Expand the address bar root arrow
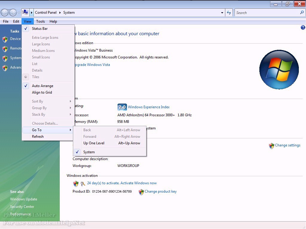The width and height of the screenshot is (306, 229). (31, 13)
